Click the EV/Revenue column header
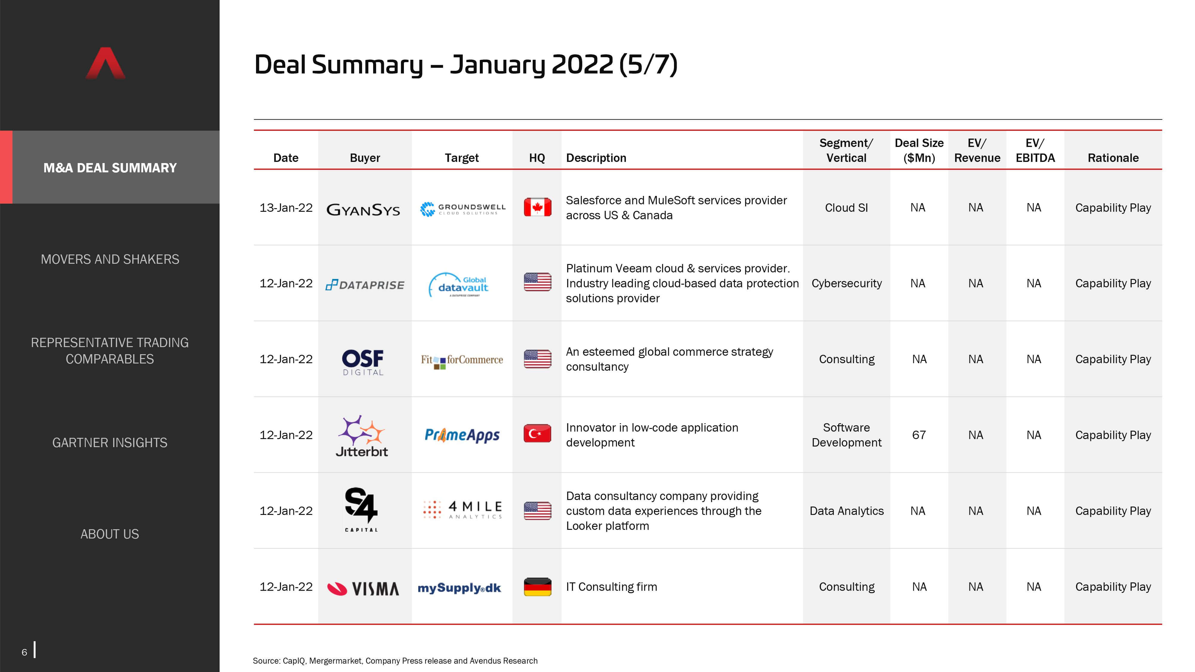Screen dimensions: 1195x672 pos(977,150)
